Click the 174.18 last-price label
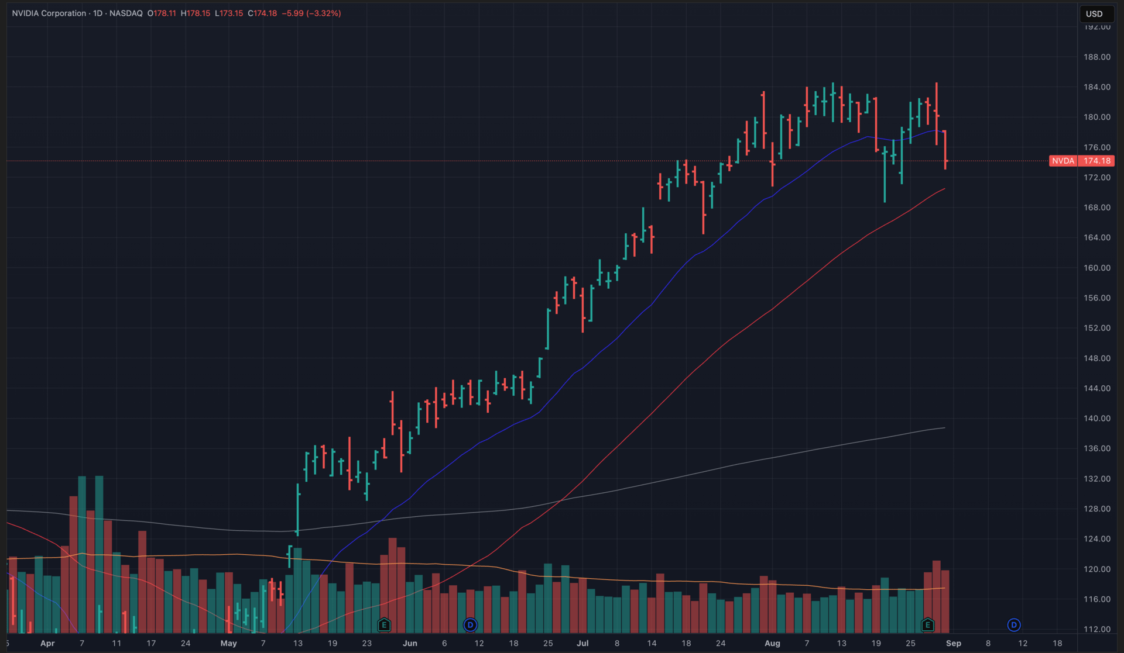 coord(1096,161)
